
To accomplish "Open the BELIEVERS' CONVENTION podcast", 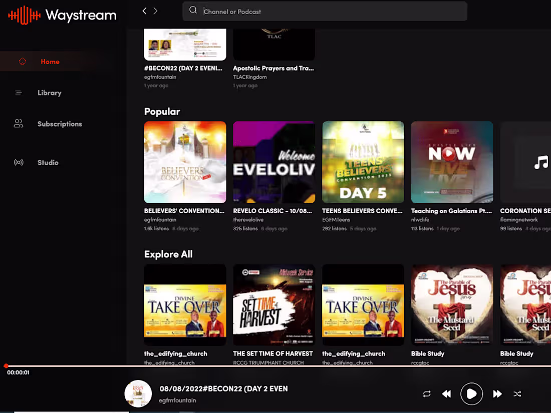I will (185, 162).
